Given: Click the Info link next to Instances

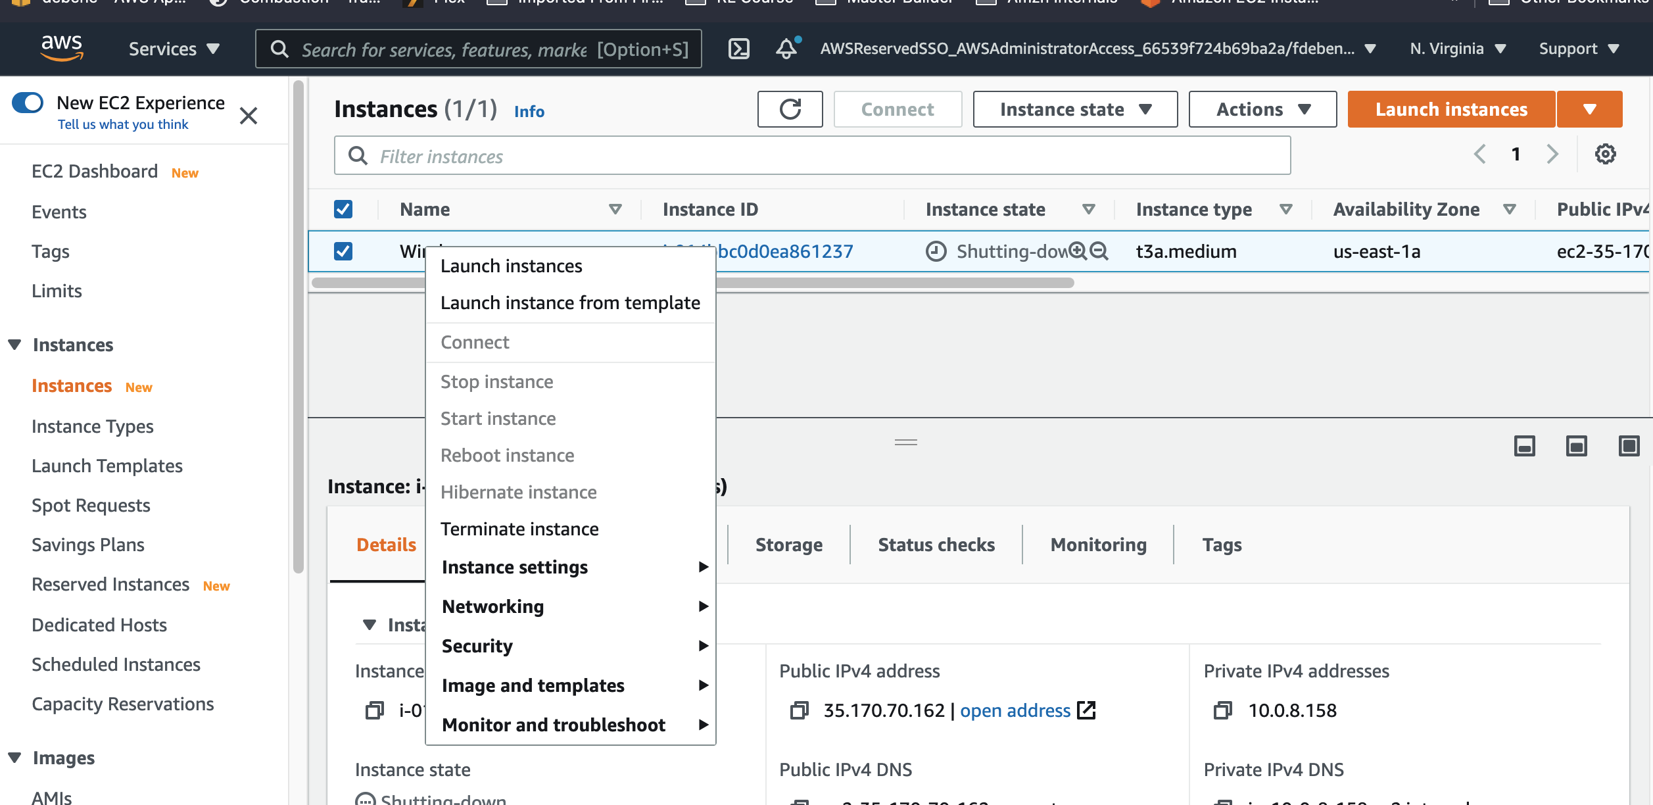Looking at the screenshot, I should click(x=529, y=111).
